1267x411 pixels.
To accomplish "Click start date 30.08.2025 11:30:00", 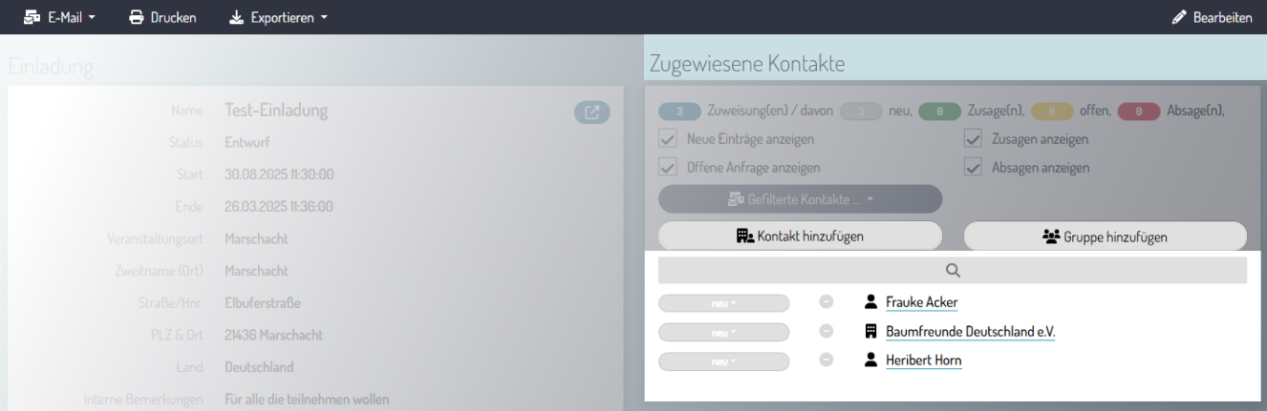I will point(279,175).
